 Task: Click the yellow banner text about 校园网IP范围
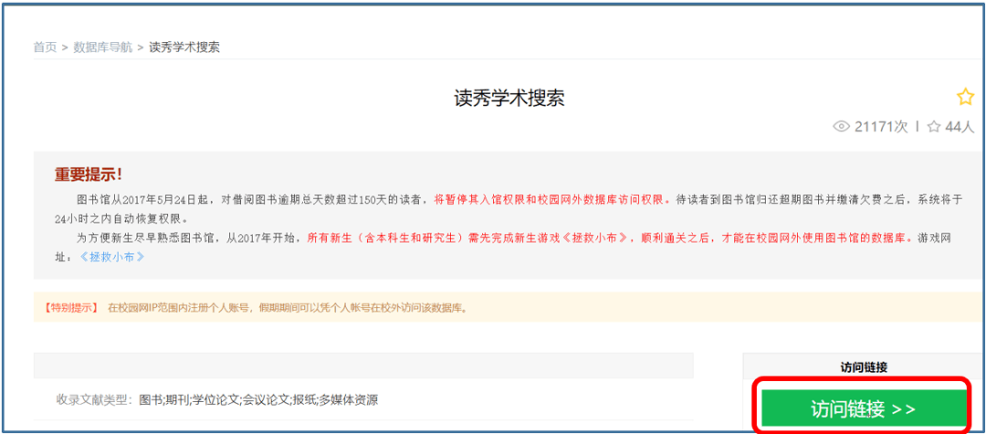288,308
